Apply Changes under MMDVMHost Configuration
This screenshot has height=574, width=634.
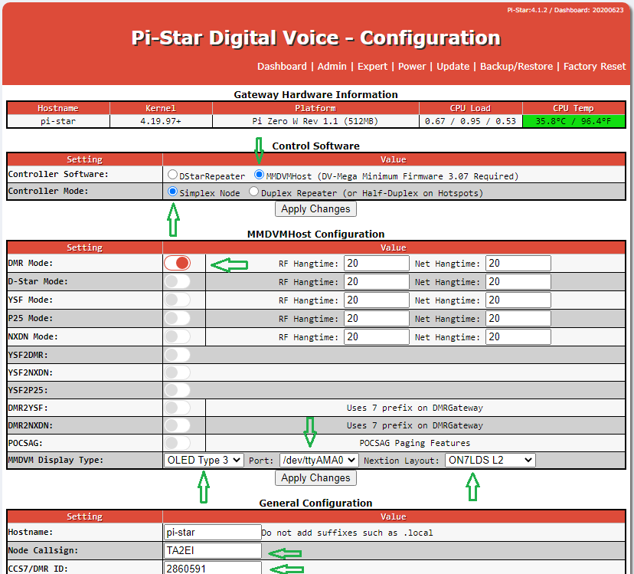pyautogui.click(x=315, y=478)
